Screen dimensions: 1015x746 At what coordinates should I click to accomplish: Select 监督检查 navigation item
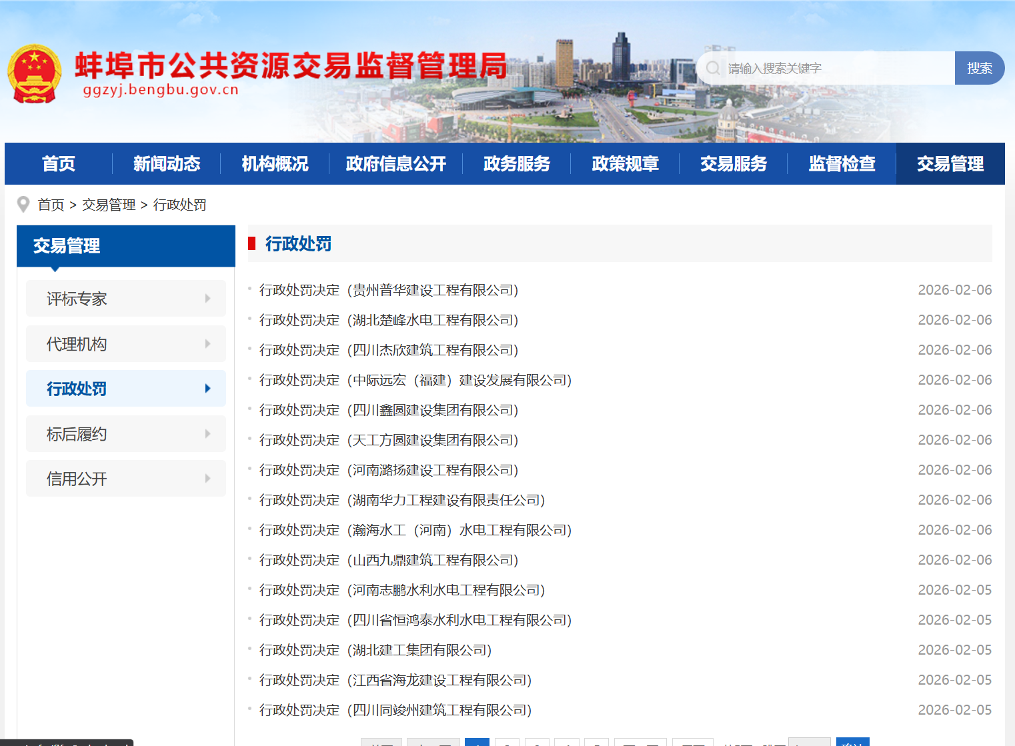pos(842,163)
